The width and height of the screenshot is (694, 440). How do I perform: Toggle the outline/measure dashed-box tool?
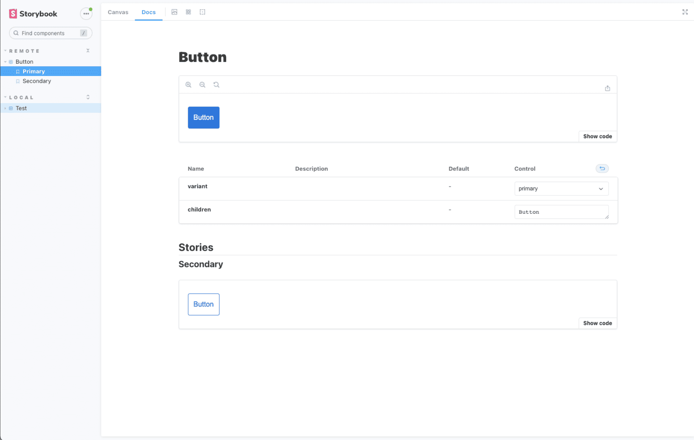tap(202, 12)
